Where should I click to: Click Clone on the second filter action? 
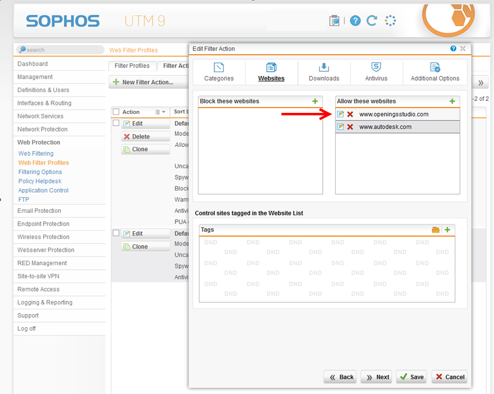[x=146, y=246]
